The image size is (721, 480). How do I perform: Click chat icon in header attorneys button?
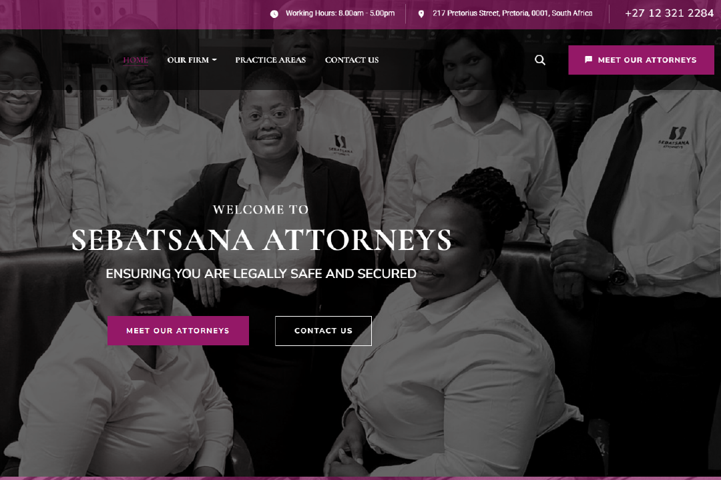coord(588,60)
